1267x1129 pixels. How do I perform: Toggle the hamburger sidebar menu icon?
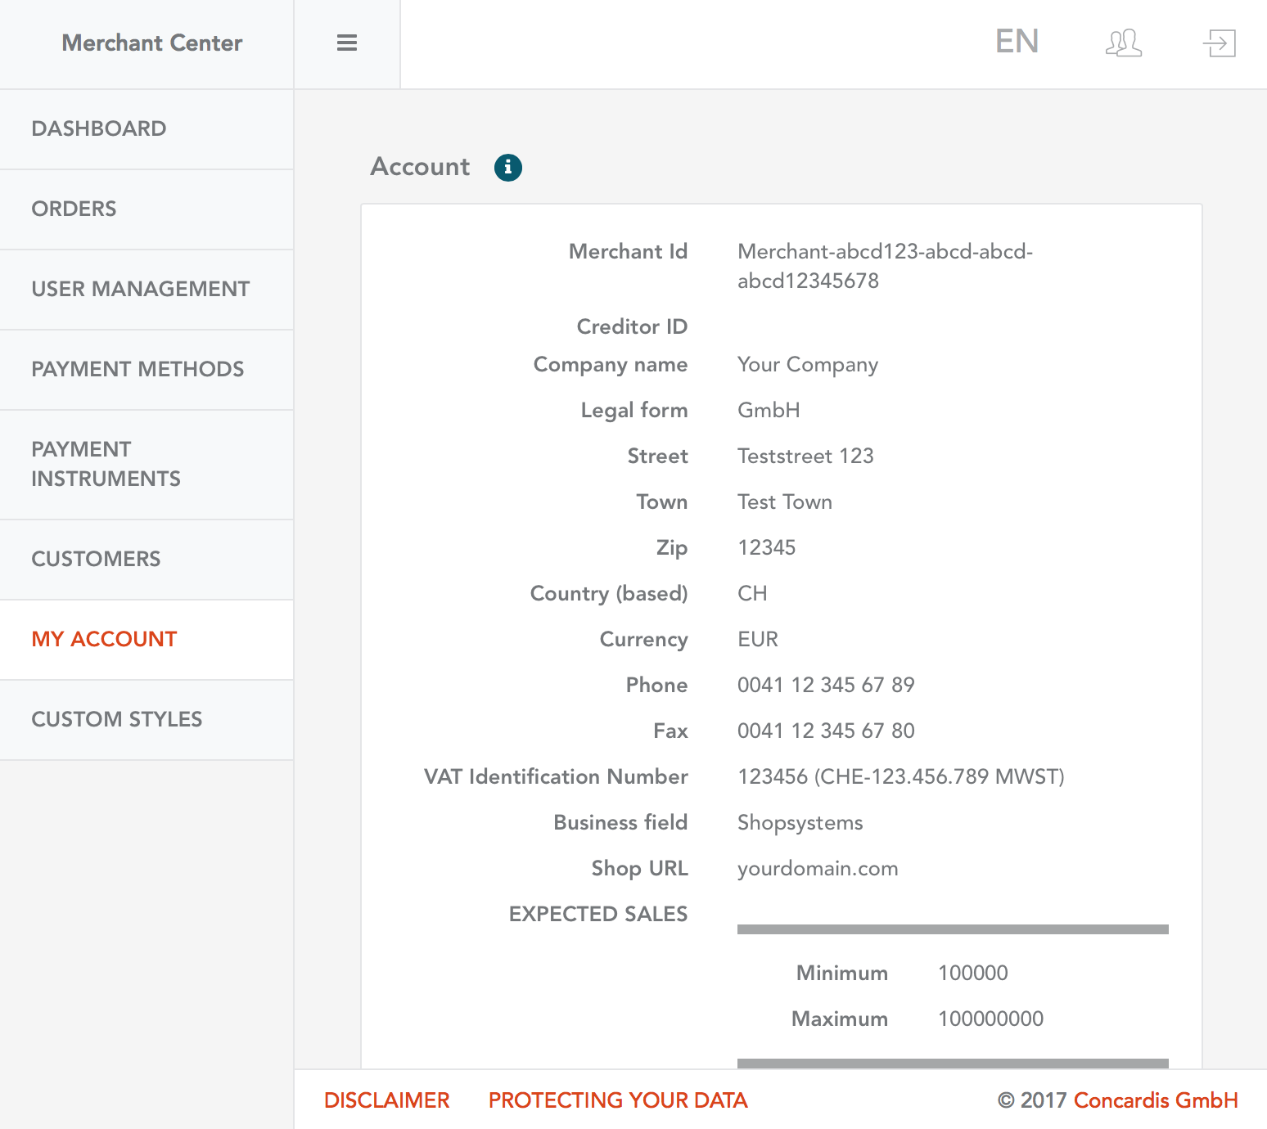point(347,43)
